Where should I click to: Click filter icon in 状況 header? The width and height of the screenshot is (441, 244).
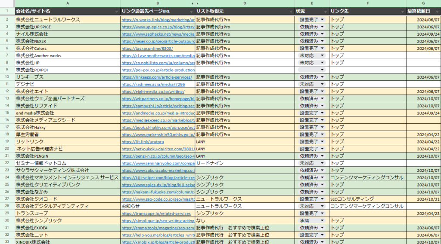pos(325,11)
